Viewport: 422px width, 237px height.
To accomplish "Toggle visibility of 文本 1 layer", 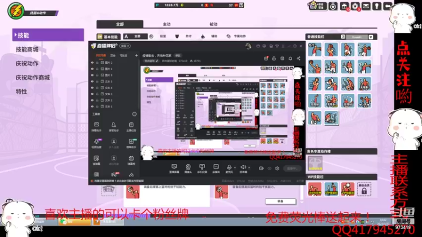I will pyautogui.click(x=92, y=107).
